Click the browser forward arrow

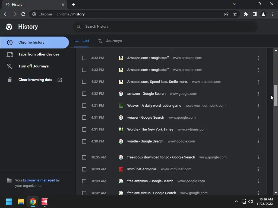15,14
